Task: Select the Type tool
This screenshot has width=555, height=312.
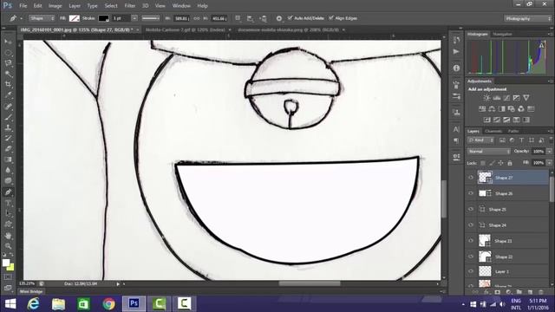Action: pyautogui.click(x=8, y=203)
